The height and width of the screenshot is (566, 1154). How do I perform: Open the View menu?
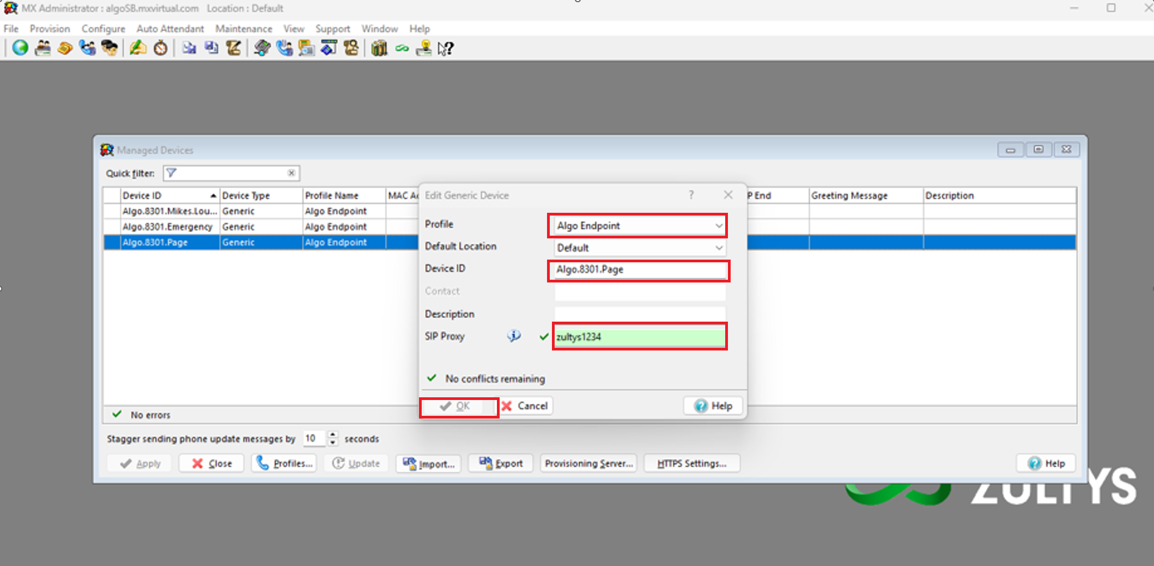[294, 29]
